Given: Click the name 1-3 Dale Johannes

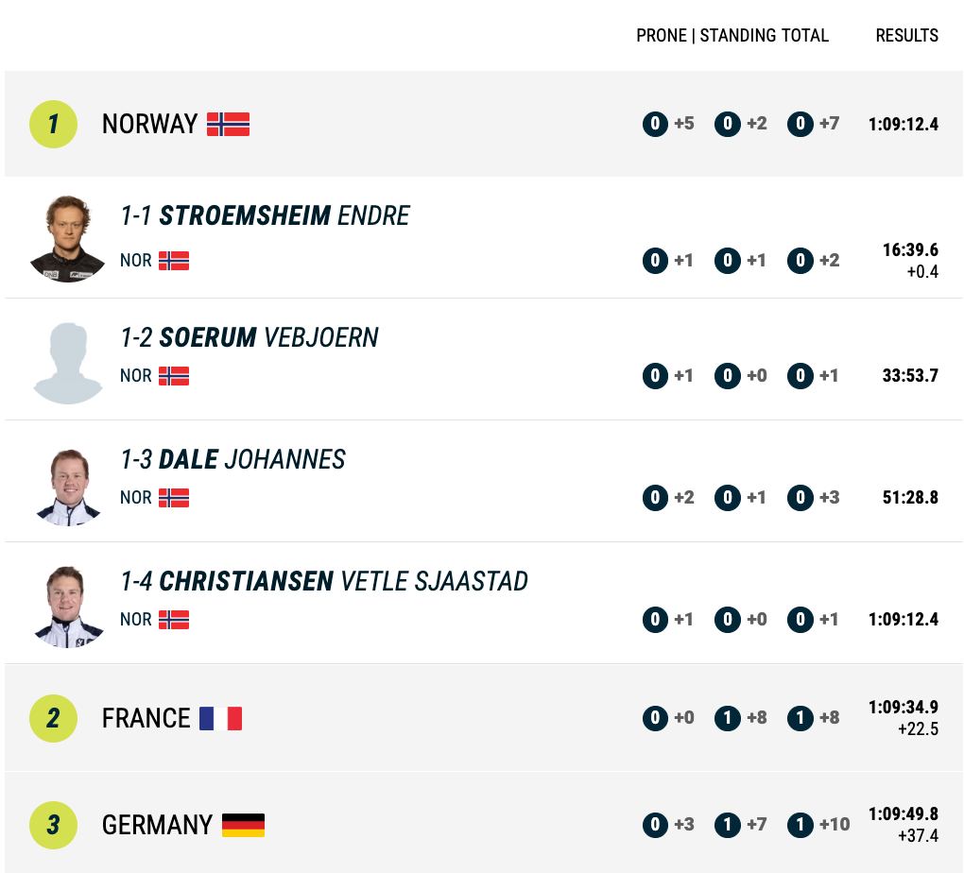Looking at the screenshot, I should pos(233,459).
